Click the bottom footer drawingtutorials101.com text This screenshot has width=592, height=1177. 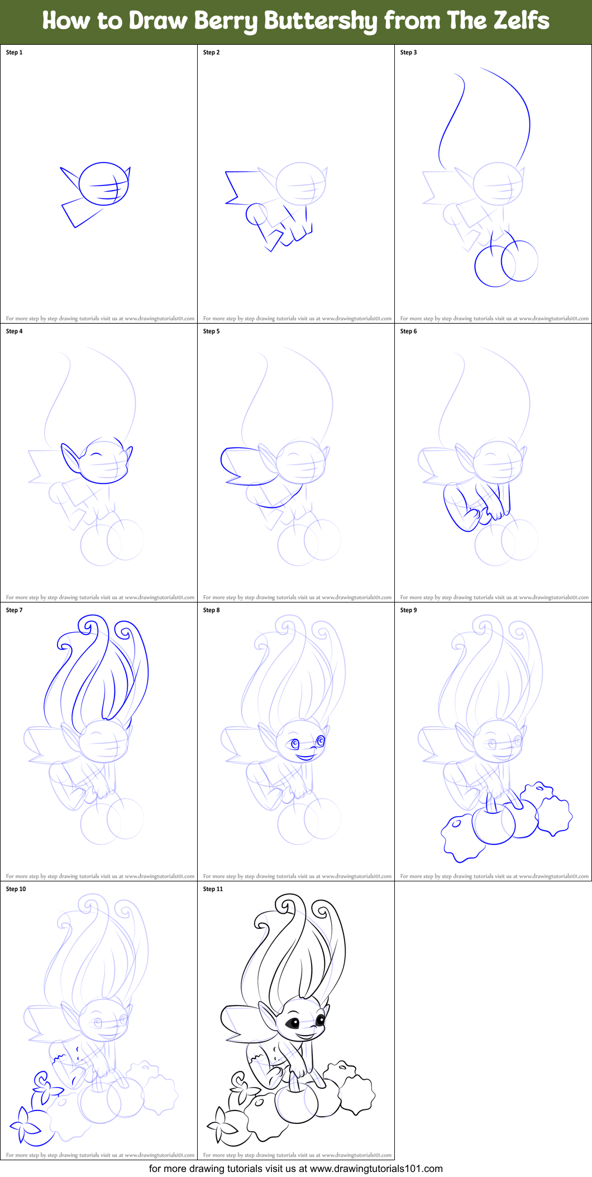point(296,1169)
